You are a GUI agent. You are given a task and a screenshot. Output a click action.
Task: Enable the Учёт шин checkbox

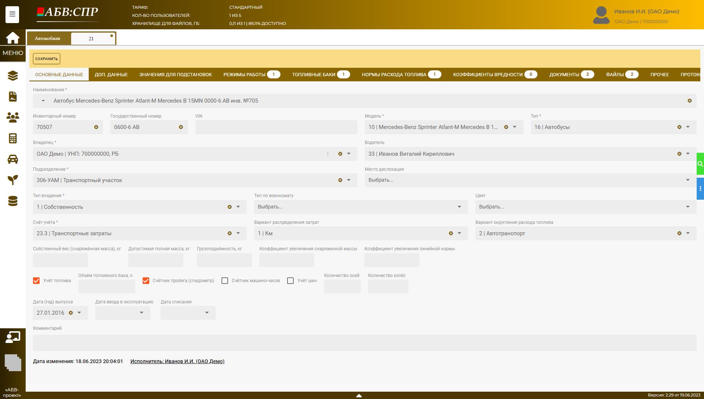pos(290,281)
